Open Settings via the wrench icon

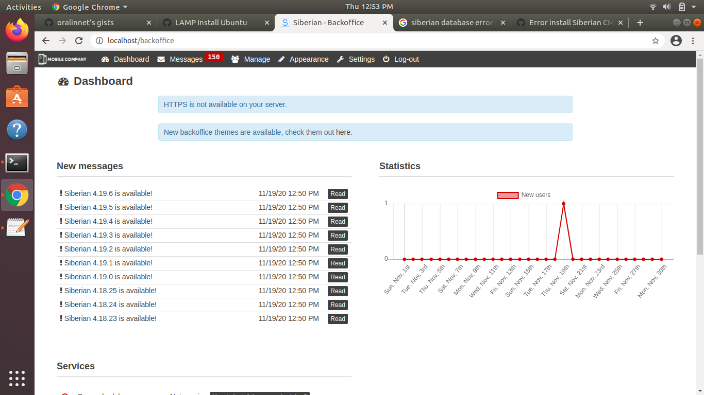coord(340,59)
